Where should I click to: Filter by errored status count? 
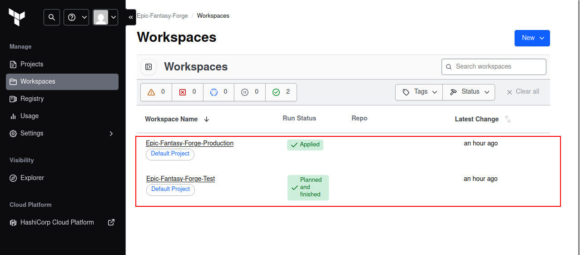188,92
